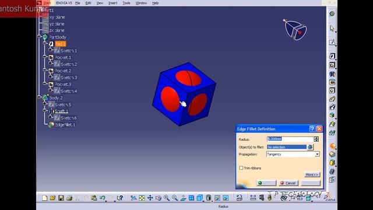Open the Insert menu
Screen dimensions: 373x210
(112, 3)
